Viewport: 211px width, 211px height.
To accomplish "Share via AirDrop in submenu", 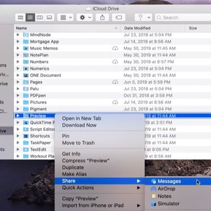I will (x=178, y=189).
